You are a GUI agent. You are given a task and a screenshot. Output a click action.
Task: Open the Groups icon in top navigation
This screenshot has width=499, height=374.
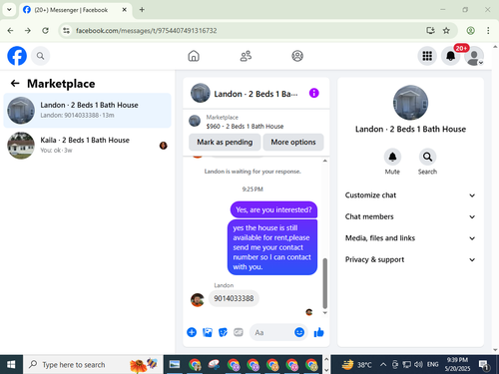coord(297,56)
